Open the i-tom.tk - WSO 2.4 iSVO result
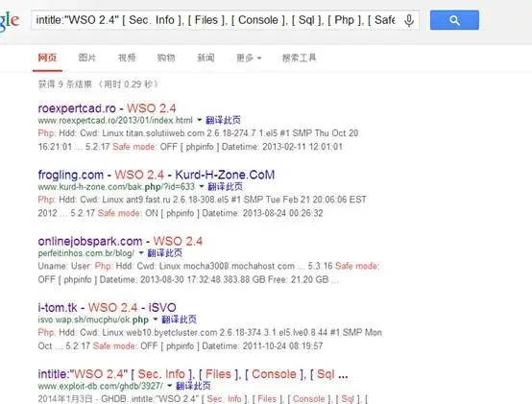This screenshot has height=404, width=532. pos(107,308)
